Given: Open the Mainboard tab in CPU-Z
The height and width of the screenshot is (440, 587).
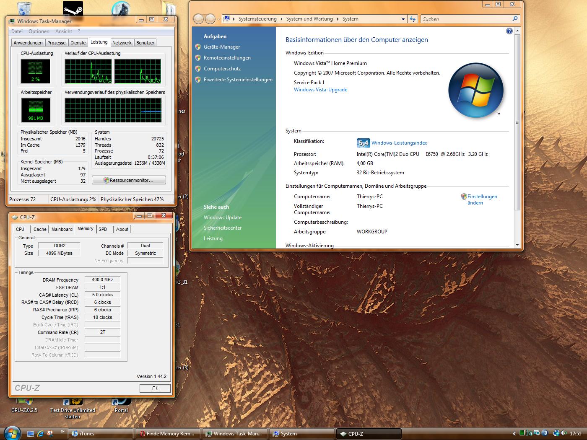Looking at the screenshot, I should coord(62,229).
